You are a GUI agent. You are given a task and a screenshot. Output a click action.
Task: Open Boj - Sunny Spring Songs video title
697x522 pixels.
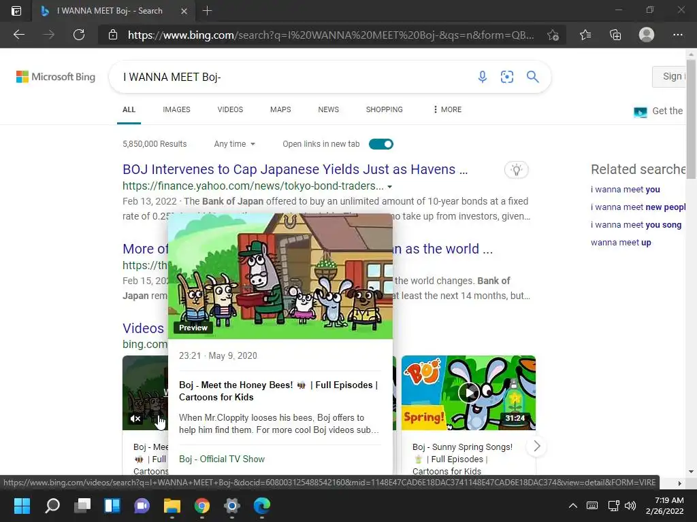point(462,459)
